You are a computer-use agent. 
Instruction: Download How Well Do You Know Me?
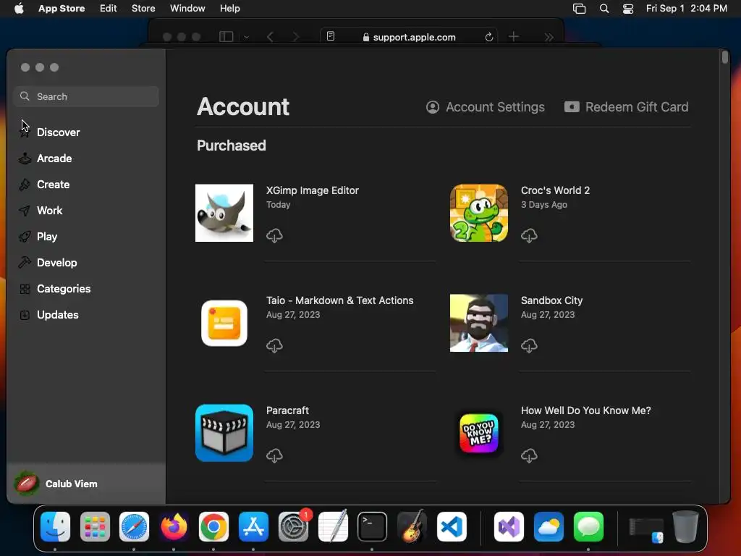tap(529, 456)
